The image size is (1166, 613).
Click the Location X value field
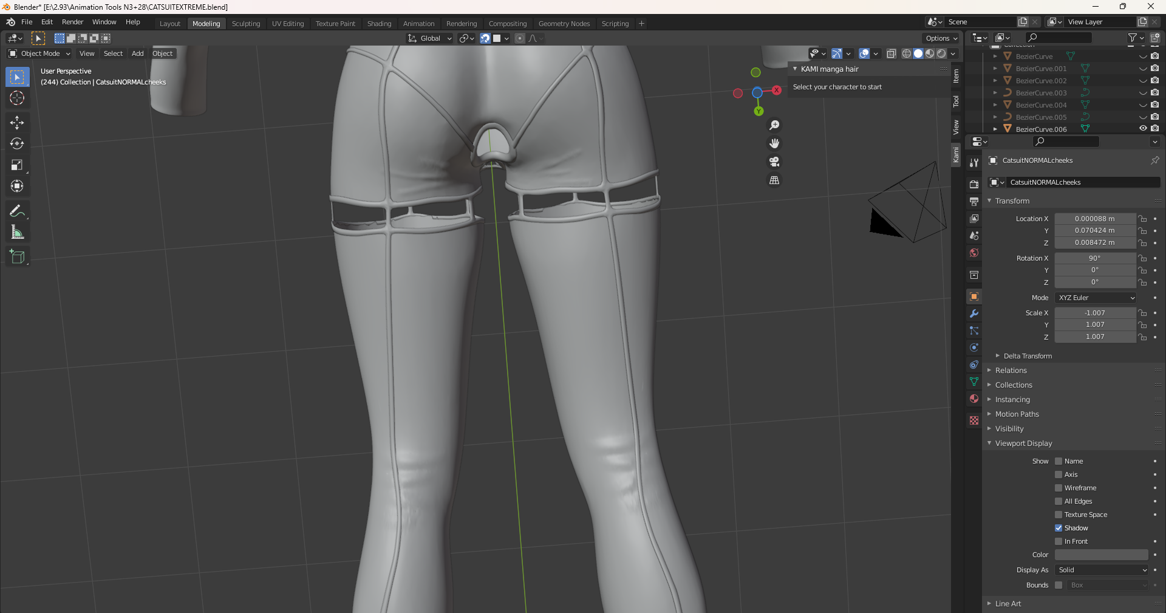pos(1095,219)
